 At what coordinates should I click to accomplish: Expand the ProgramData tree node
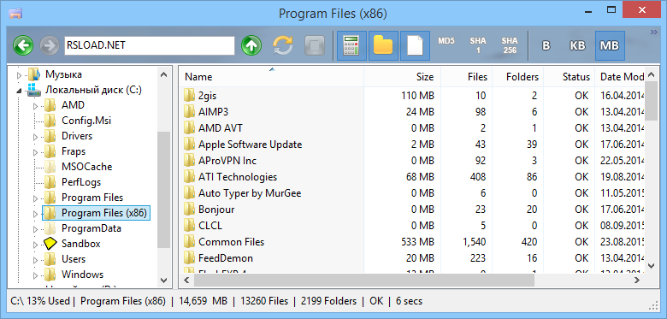pyautogui.click(x=36, y=229)
